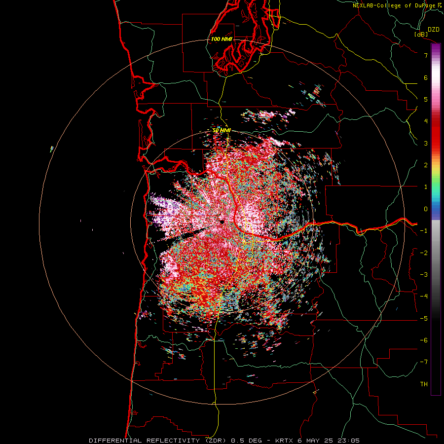Click the vertical ZDR color bar legend
444x444 pixels.
point(436,220)
